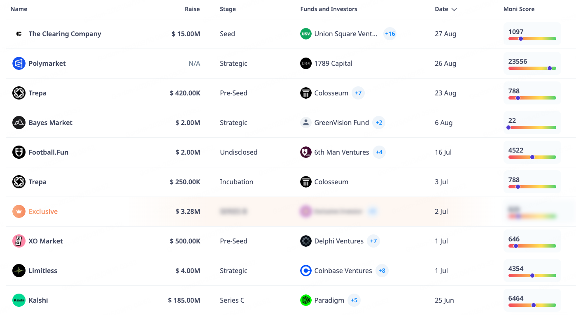The width and height of the screenshot is (576, 315).
Task: Click Polymarket's 23556 Moni Score bar
Action: [532, 68]
